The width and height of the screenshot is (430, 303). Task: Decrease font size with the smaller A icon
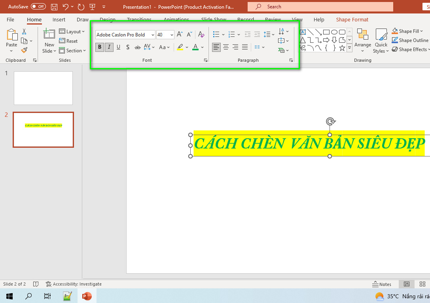(x=189, y=34)
